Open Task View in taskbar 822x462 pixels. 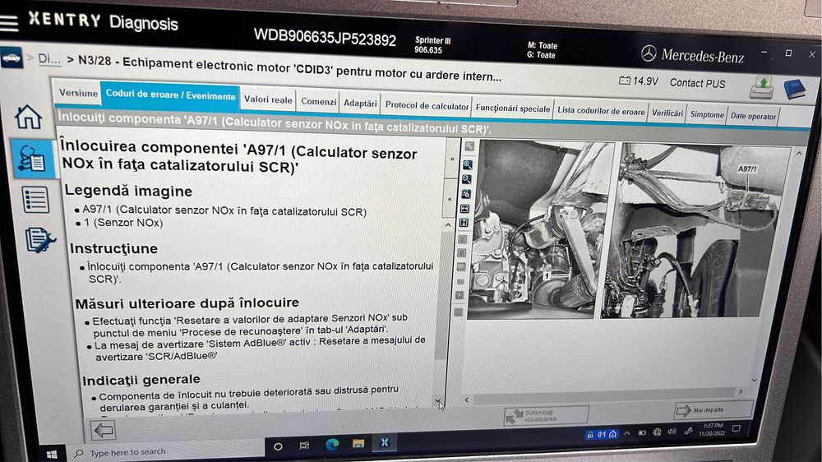[x=304, y=446]
